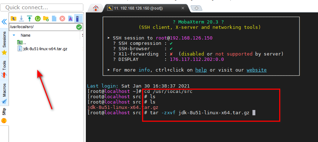Click the page icon with purple A

(x=70, y=19)
